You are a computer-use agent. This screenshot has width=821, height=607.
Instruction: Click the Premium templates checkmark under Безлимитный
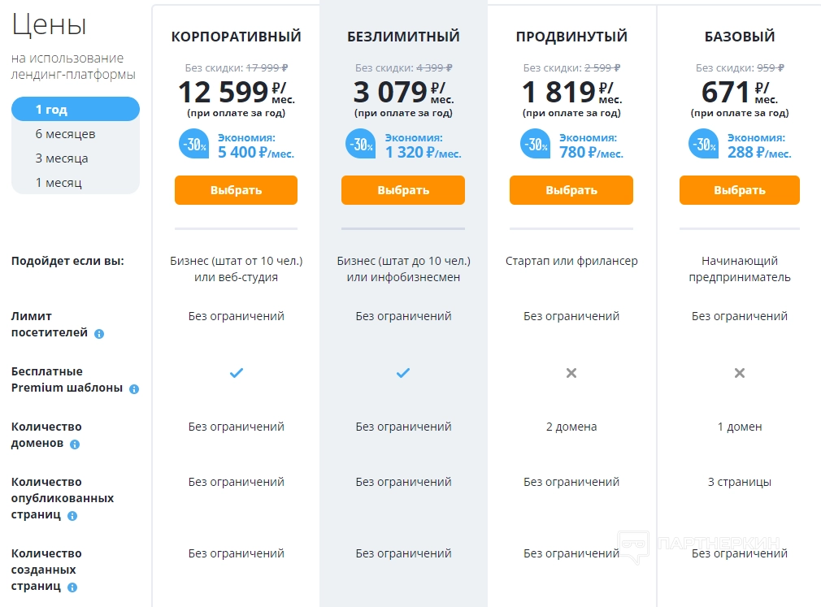point(403,373)
